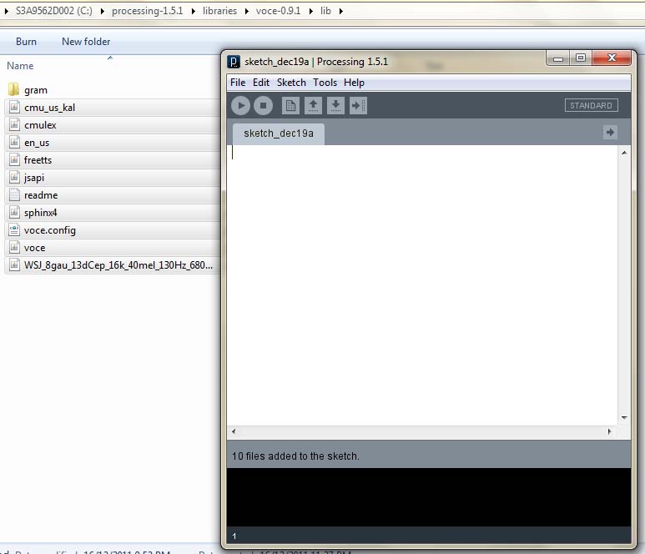Click the Burn button in Explorer toolbar
Screen dimensions: 645x554
(26, 42)
